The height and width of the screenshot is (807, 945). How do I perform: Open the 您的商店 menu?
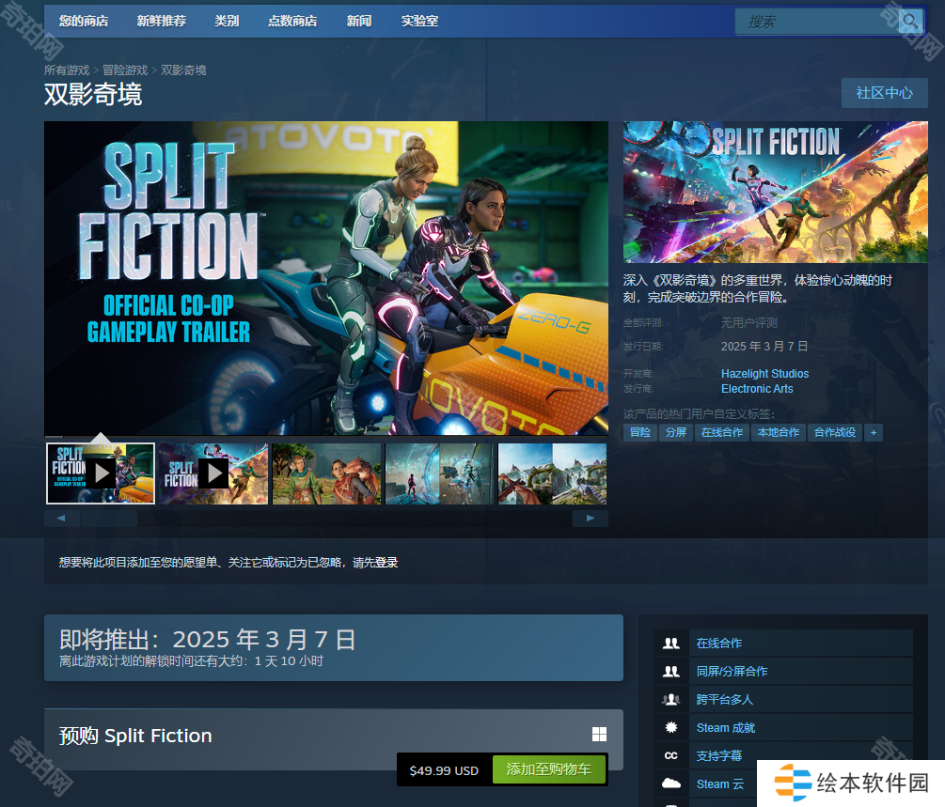(x=83, y=21)
